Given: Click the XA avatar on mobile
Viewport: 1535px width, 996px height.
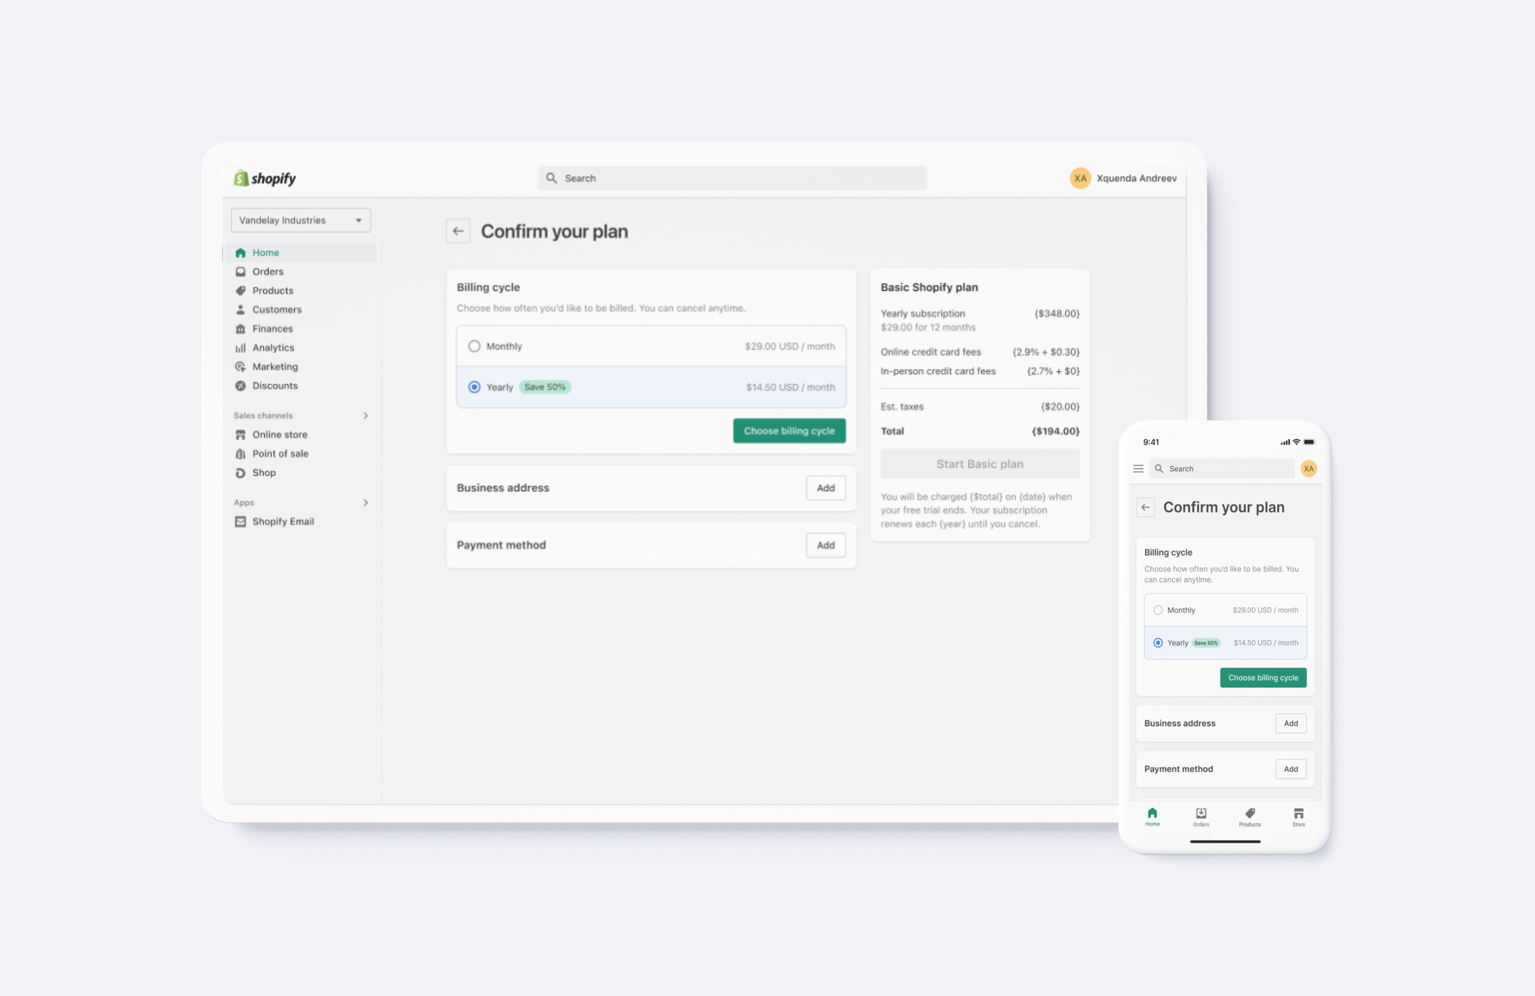Looking at the screenshot, I should click(1308, 469).
